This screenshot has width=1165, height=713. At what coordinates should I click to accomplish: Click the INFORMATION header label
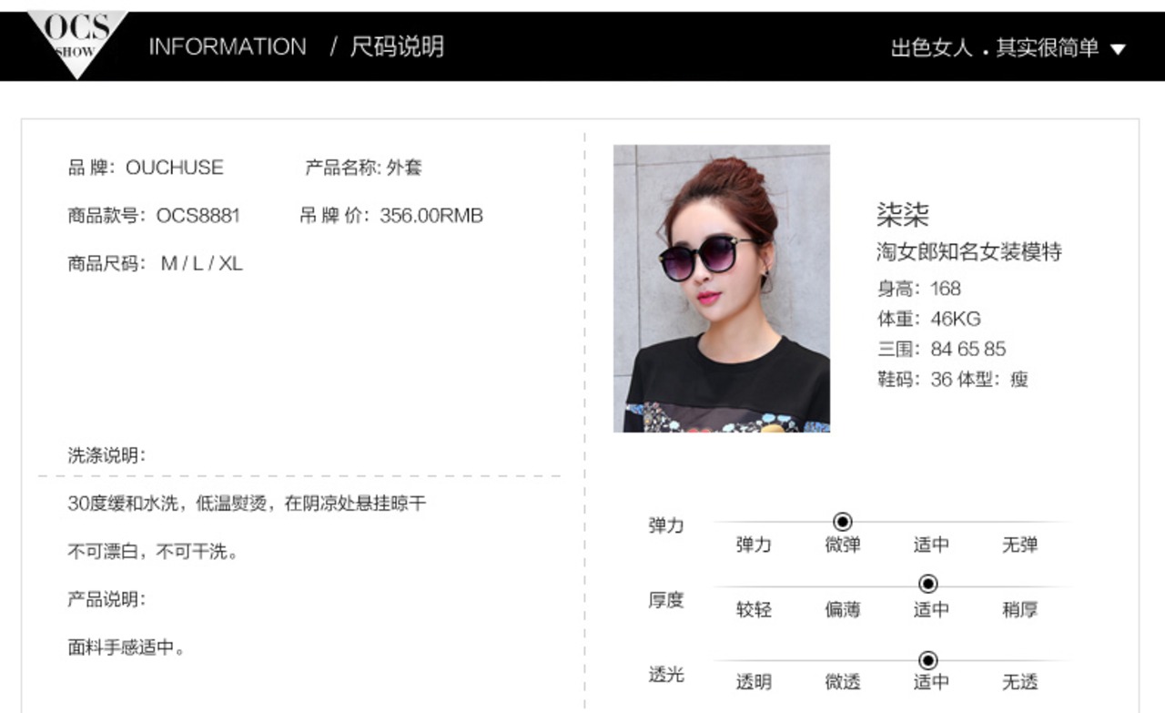pyautogui.click(x=228, y=46)
